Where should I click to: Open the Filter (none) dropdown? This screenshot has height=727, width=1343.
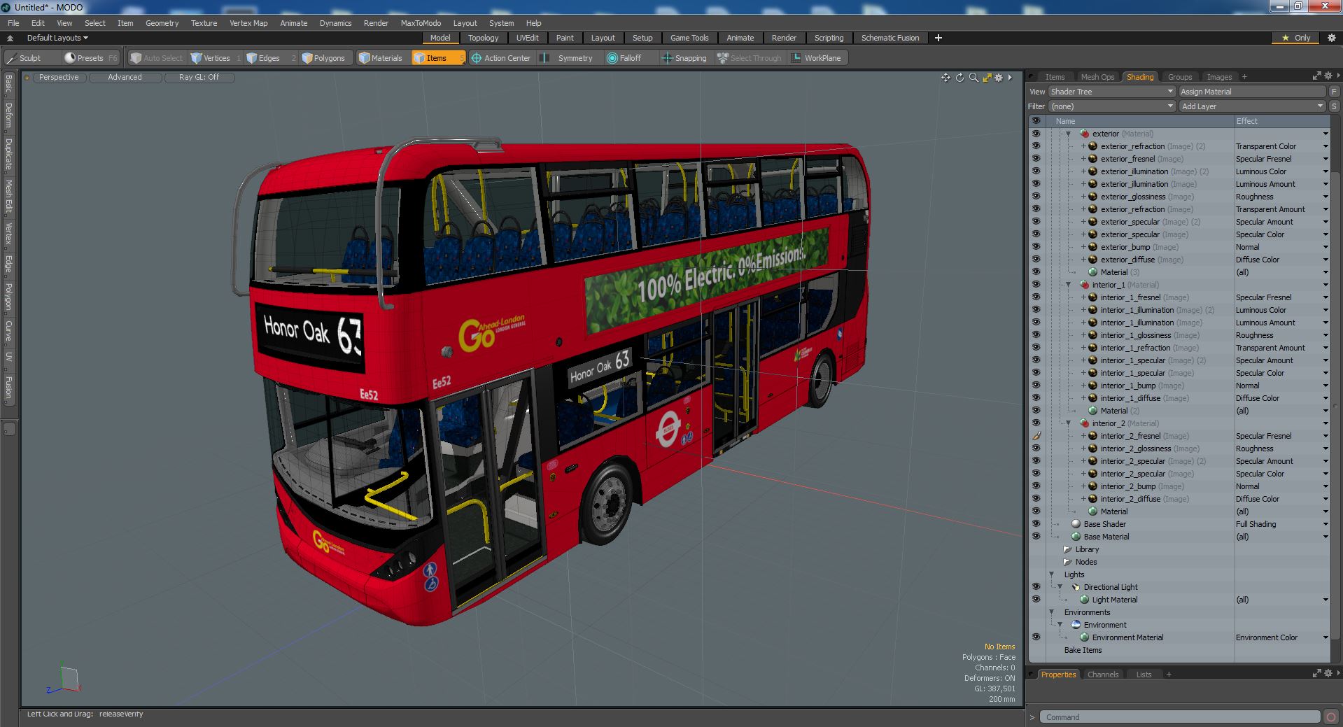pyautogui.click(x=1111, y=106)
